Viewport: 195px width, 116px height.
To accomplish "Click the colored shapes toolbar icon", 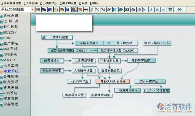I will (x=121, y=10).
